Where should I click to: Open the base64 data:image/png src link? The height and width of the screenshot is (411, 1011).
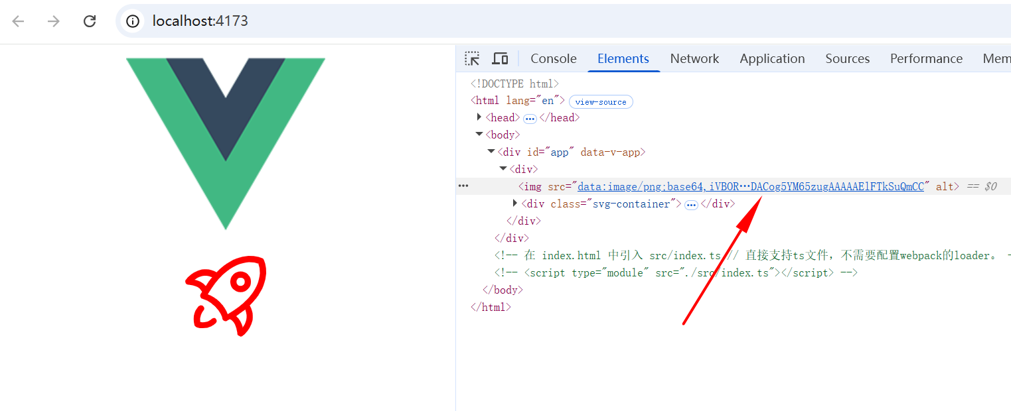coord(751,187)
